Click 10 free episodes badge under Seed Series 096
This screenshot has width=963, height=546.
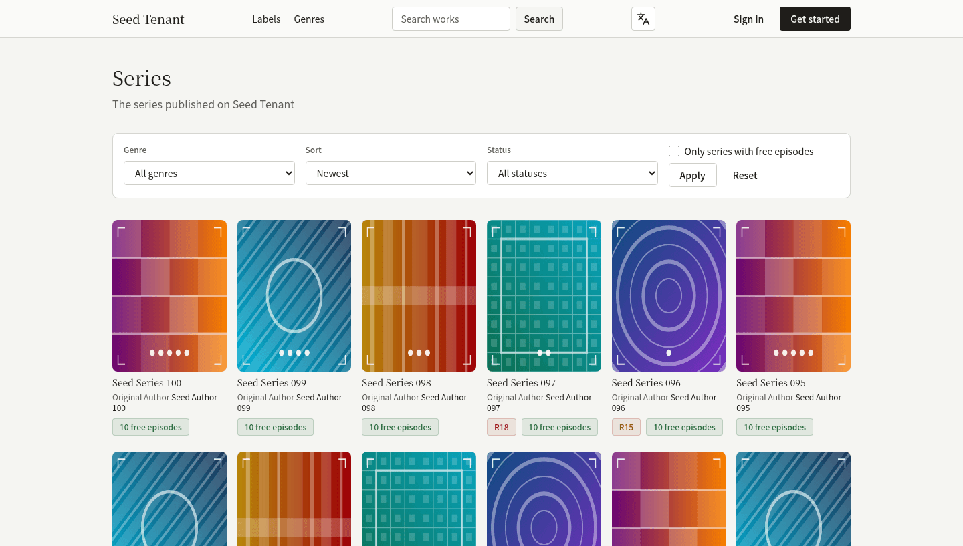684,427
